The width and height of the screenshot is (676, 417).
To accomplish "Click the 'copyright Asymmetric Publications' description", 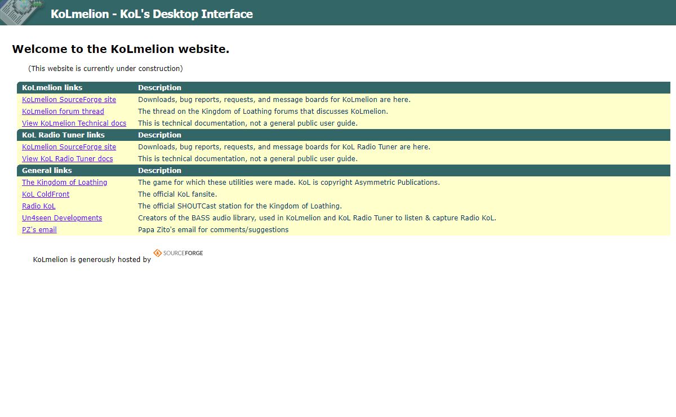I will 289,183.
